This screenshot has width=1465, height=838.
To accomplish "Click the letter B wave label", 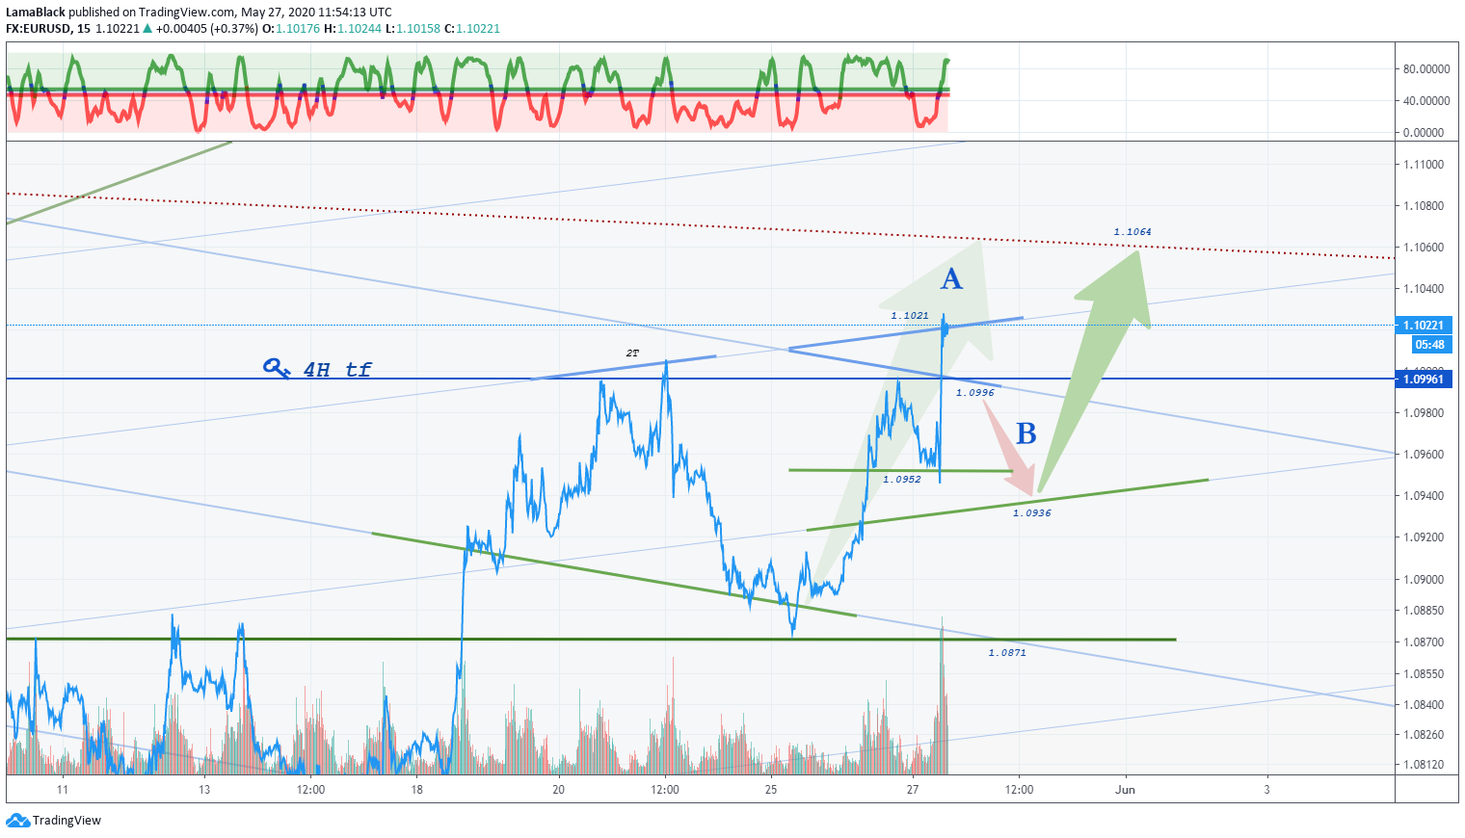I will (x=1026, y=433).
